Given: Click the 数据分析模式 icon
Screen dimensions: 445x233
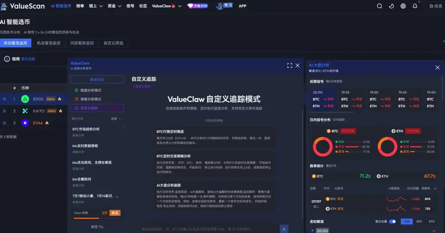Looking at the screenshot, I should coord(76,90).
